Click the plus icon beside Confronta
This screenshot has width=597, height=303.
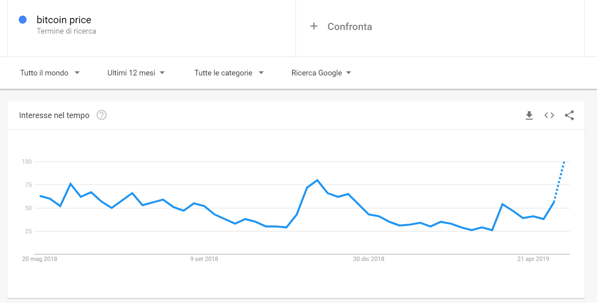coord(314,26)
